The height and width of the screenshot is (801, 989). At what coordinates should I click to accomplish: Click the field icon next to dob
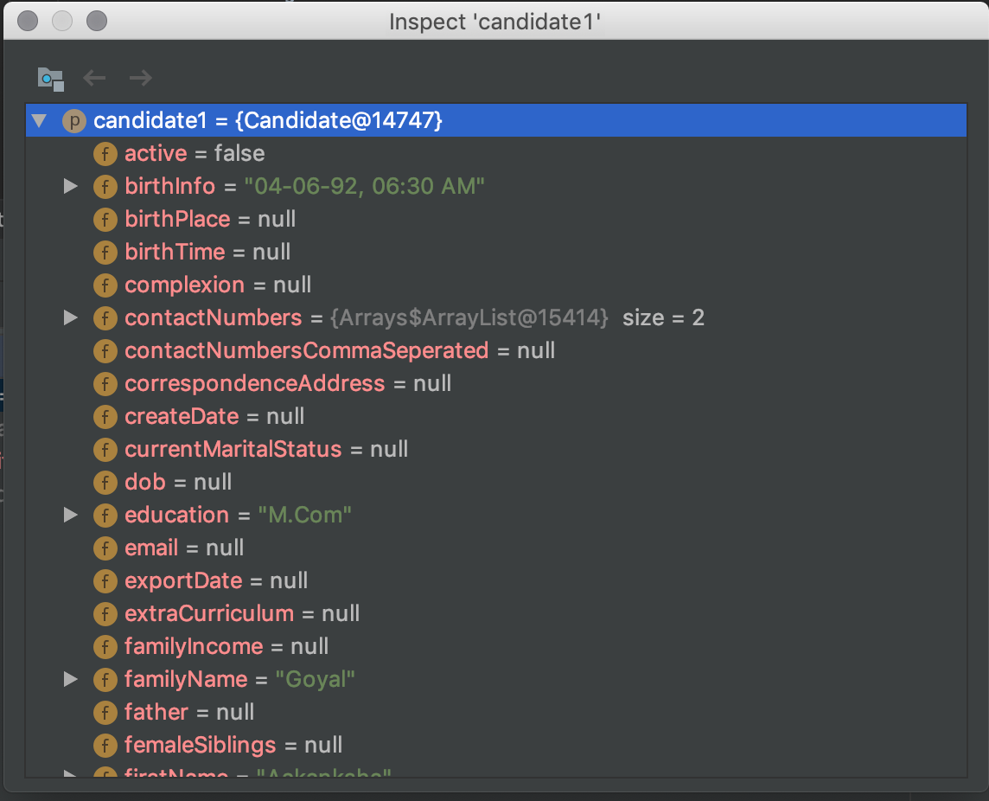(x=105, y=482)
